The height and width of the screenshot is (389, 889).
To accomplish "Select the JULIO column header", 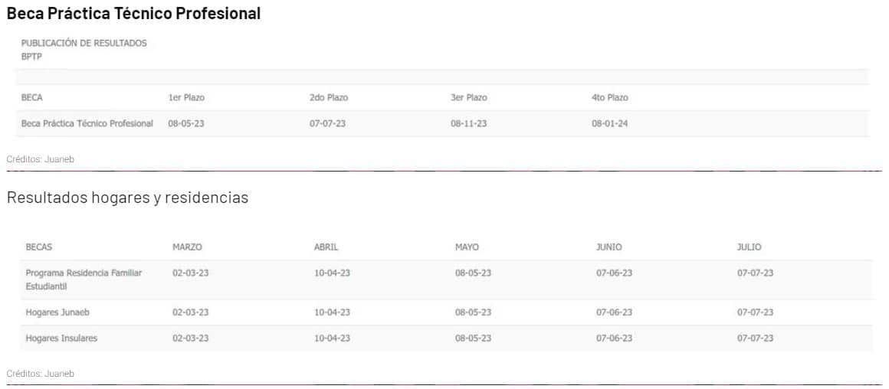I will pos(750,247).
